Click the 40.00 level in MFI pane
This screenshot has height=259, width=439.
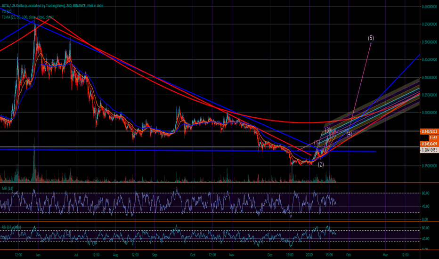(x=425, y=206)
